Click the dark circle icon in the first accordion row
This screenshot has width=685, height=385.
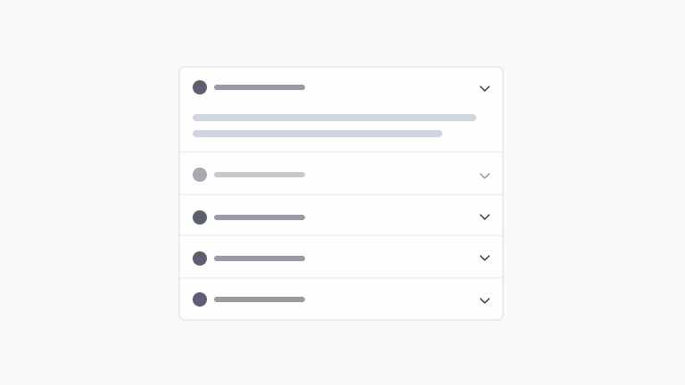(x=200, y=87)
